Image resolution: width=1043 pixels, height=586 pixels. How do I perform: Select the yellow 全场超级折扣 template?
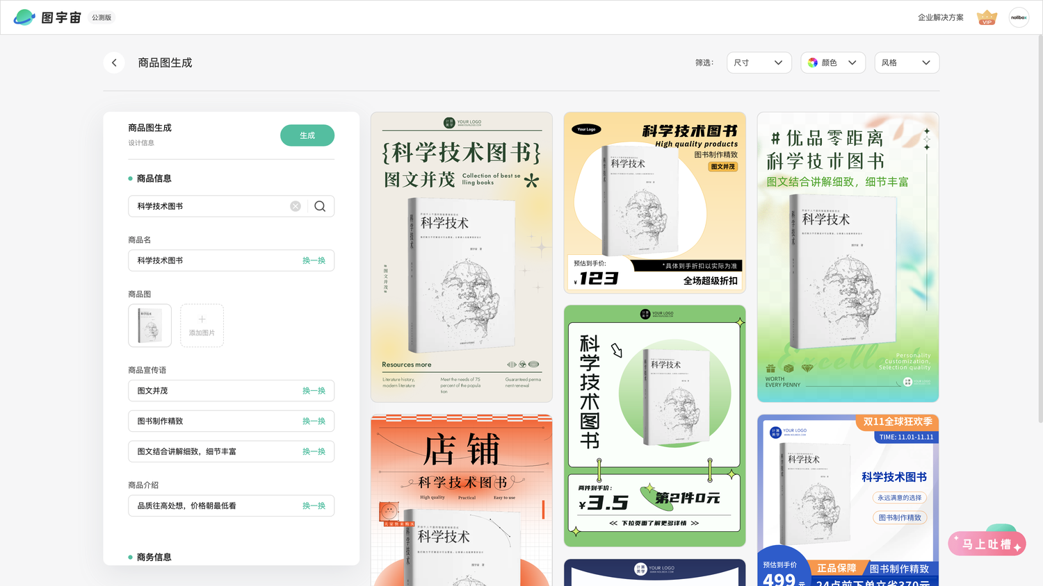[655, 203]
